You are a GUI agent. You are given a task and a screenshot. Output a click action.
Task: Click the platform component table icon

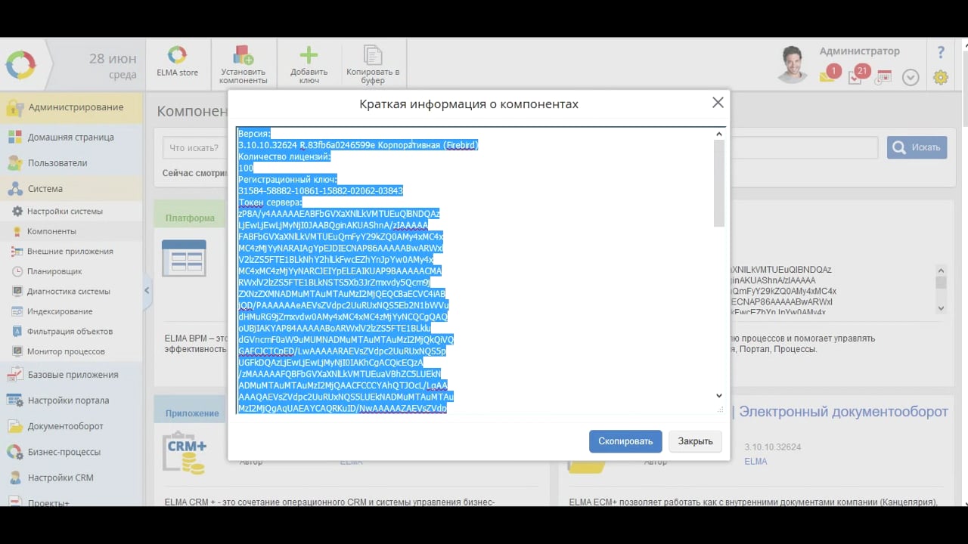pos(184,258)
